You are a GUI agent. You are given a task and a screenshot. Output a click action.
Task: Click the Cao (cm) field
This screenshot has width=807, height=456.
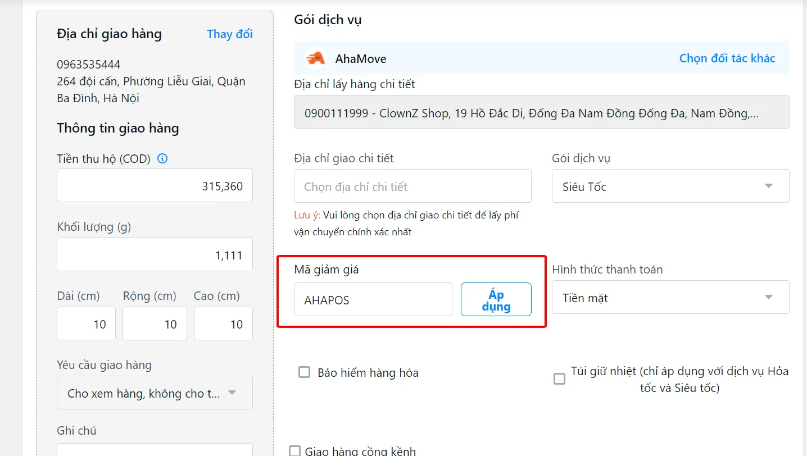223,323
